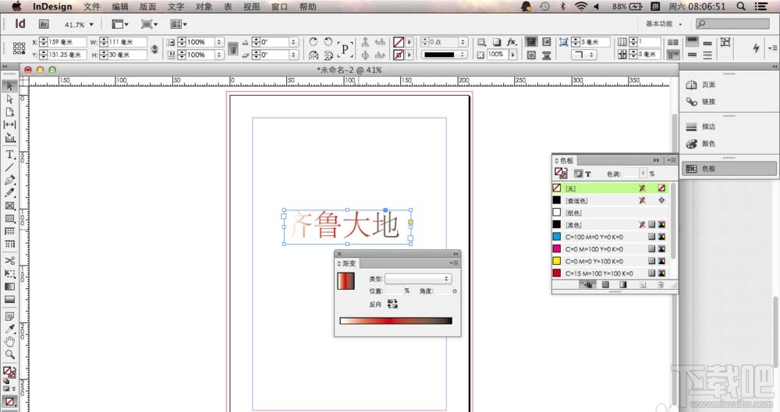Select the Note tool
This screenshot has width=780, height=412.
(x=9, y=316)
